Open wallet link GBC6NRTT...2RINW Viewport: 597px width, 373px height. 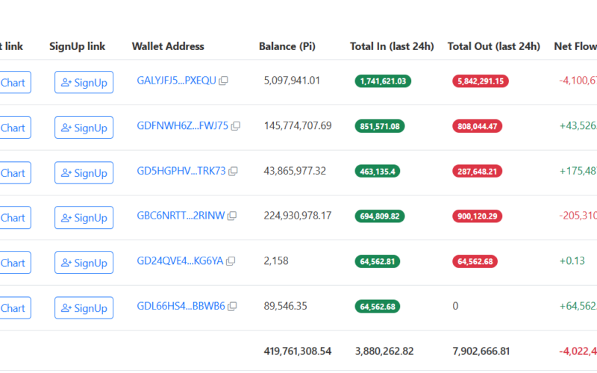tap(181, 216)
